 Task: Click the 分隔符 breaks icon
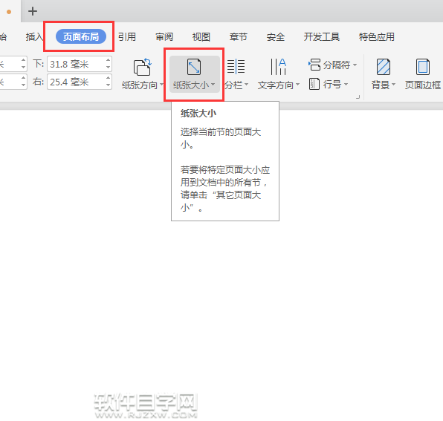314,65
